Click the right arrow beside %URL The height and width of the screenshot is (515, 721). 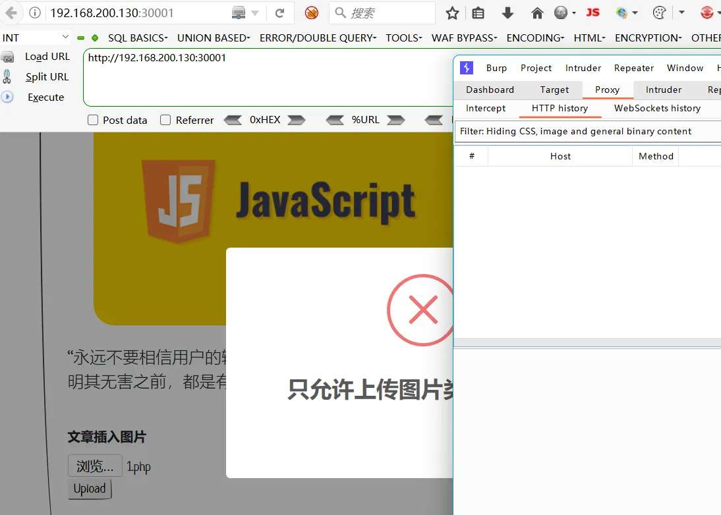(395, 120)
